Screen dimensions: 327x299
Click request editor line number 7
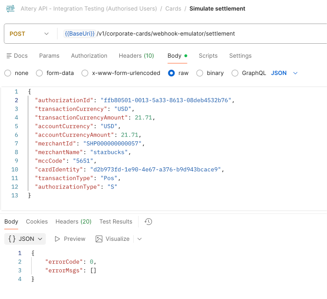[16, 144]
